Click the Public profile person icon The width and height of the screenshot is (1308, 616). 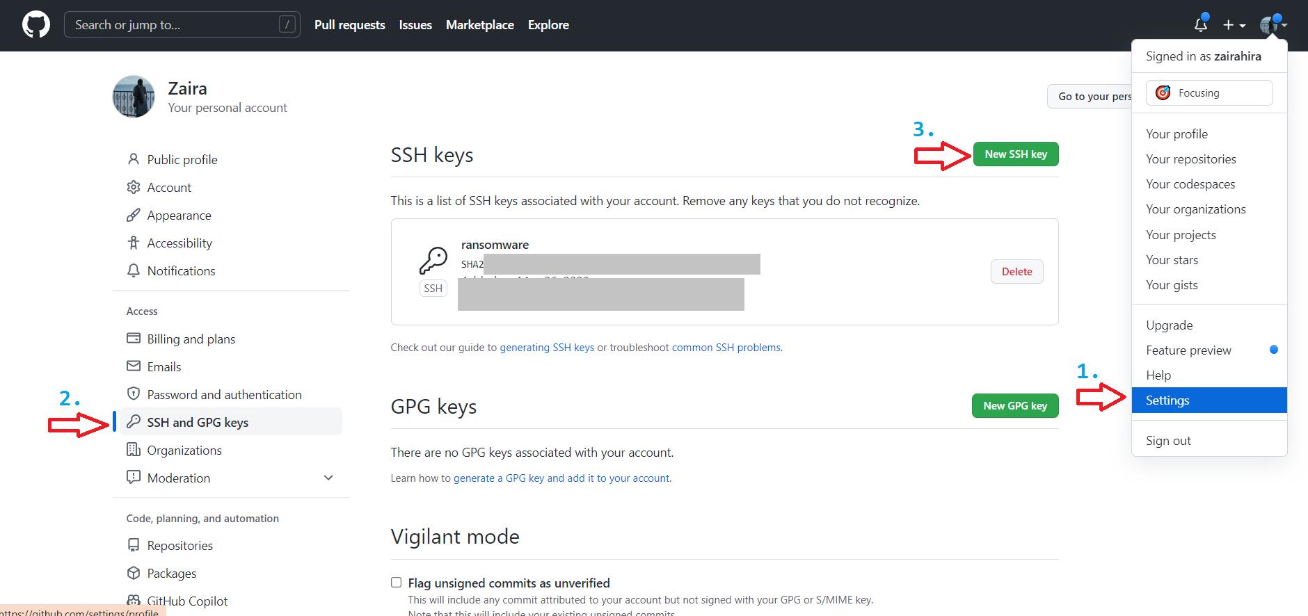[134, 159]
